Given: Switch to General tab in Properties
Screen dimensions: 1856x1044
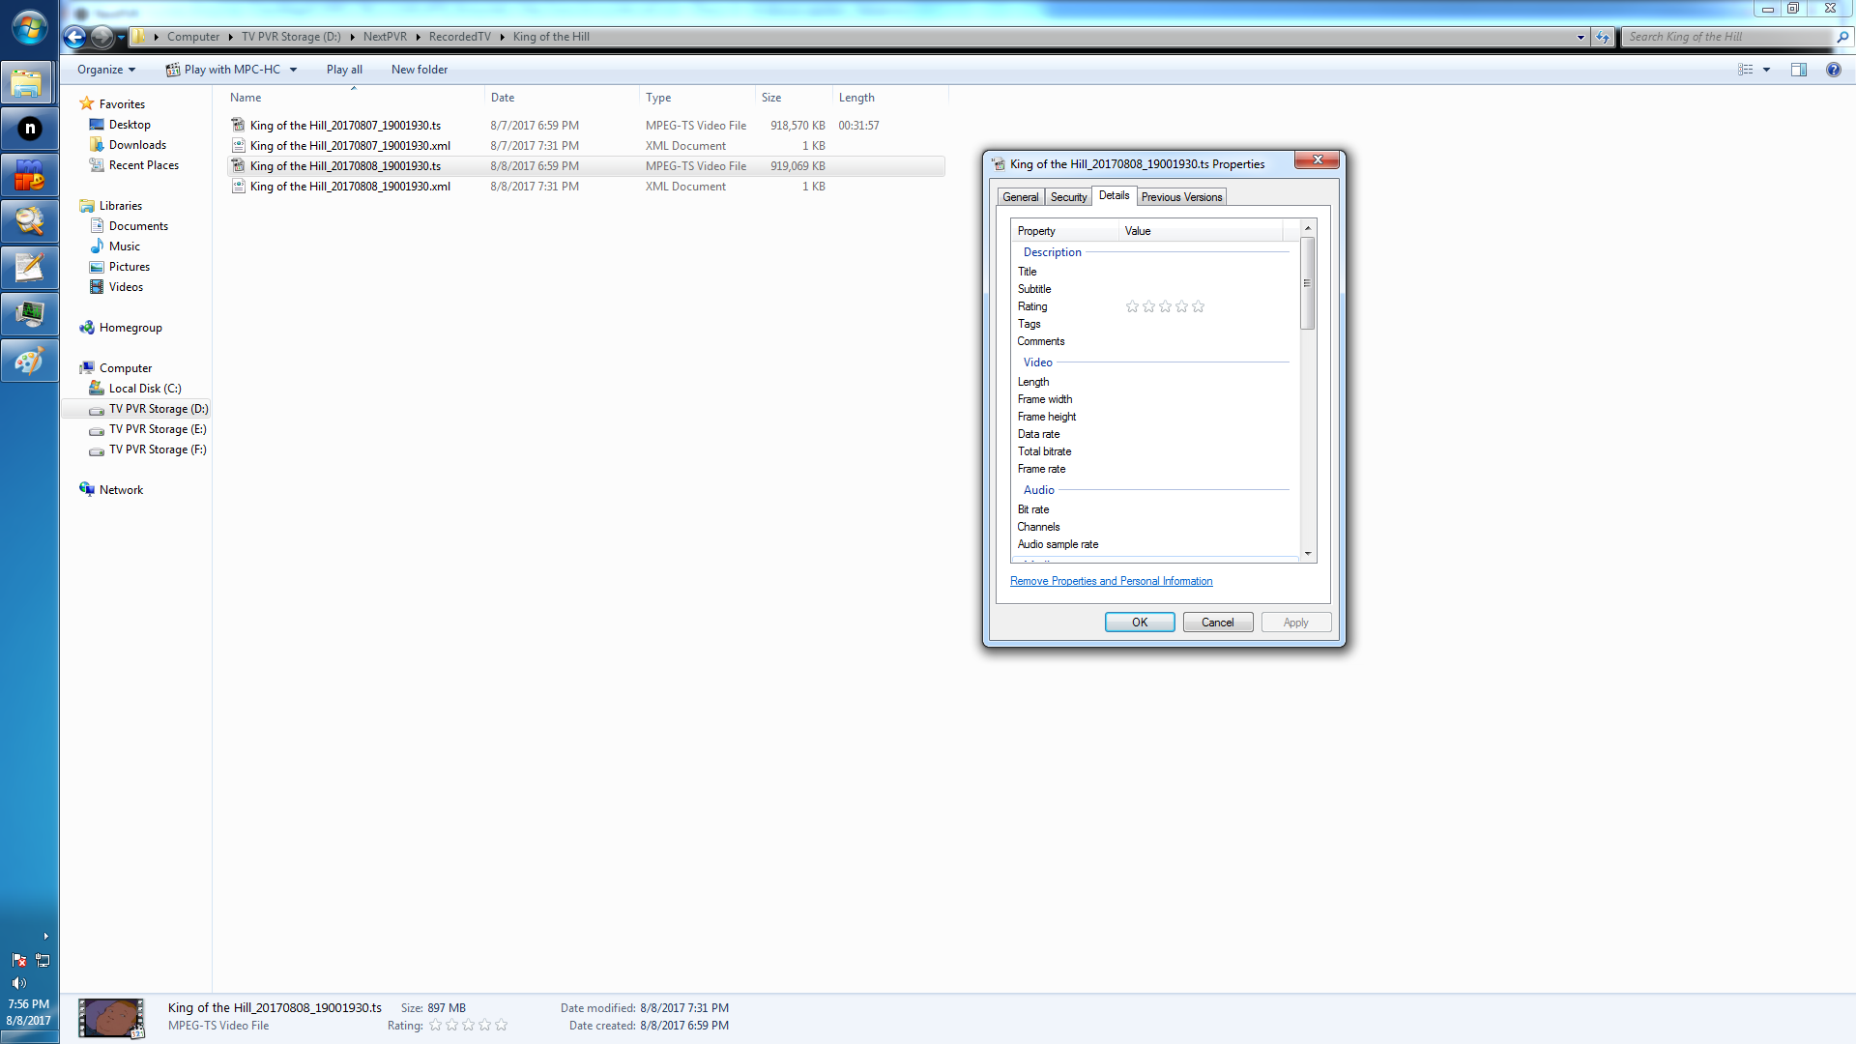Looking at the screenshot, I should tap(1021, 197).
